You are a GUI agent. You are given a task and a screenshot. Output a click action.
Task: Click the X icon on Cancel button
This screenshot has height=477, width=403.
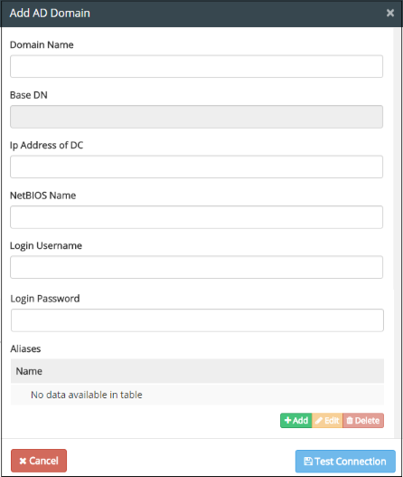click(x=23, y=461)
